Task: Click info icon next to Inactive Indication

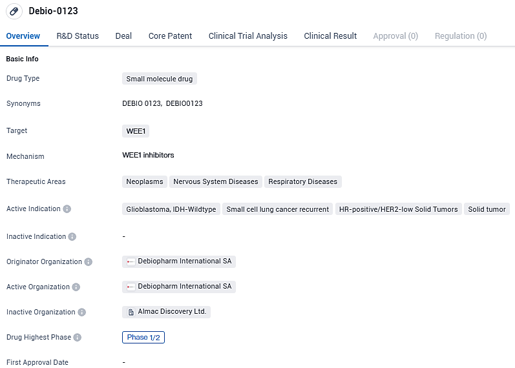Action: click(72, 237)
